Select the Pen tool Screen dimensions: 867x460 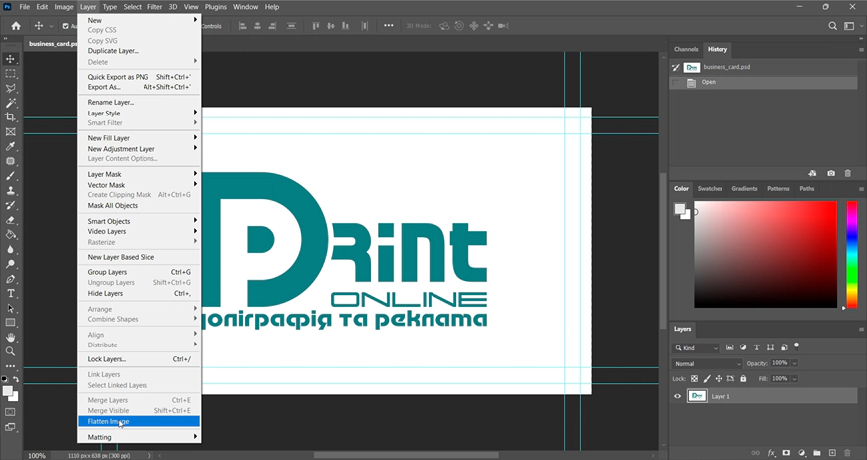pos(11,279)
